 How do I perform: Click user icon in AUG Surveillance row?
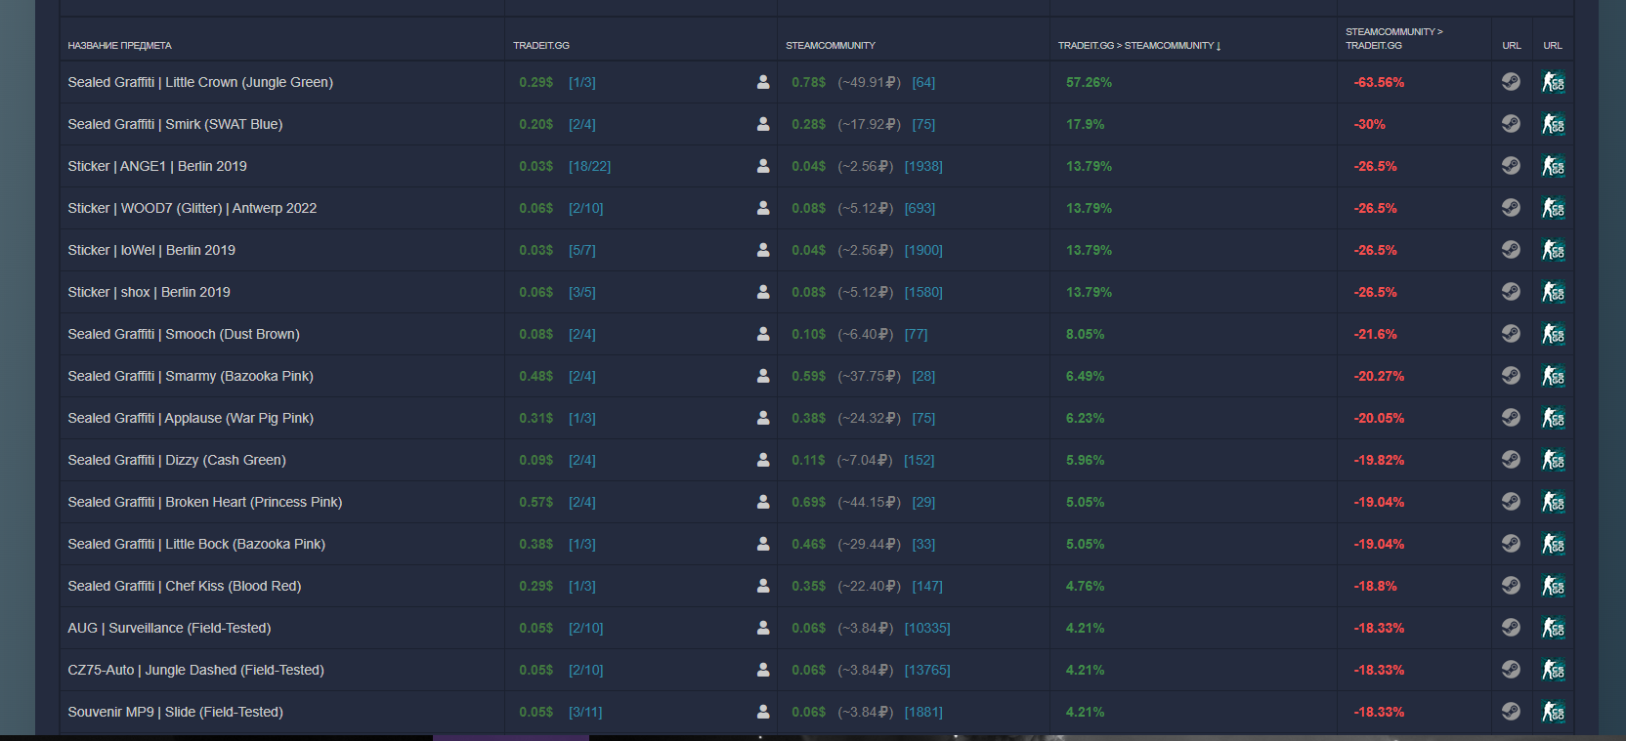pos(763,628)
